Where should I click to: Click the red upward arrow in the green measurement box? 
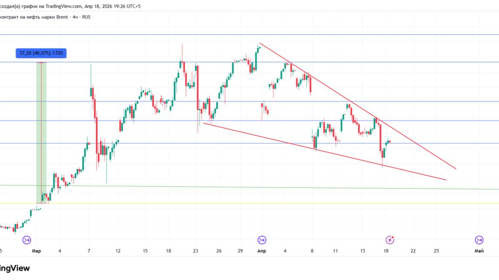point(41,64)
